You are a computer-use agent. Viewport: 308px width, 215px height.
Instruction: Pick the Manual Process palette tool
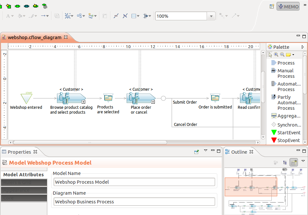283,73
